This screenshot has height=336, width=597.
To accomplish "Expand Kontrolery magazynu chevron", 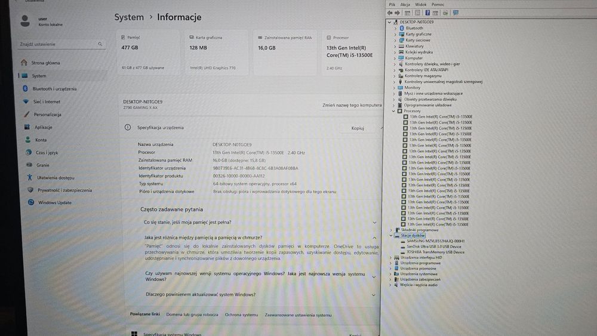I will 395,76.
